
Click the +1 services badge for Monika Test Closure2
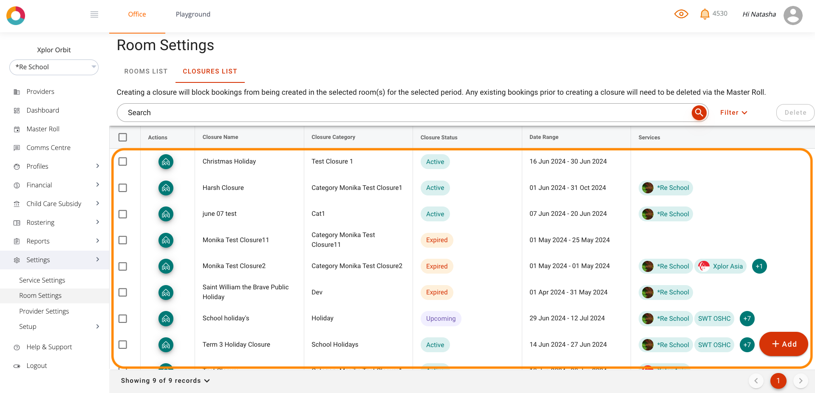759,266
